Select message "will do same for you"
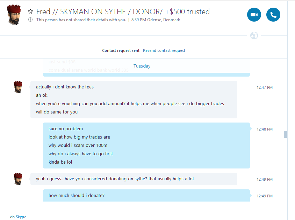The image size is (295, 220). click(x=57, y=112)
